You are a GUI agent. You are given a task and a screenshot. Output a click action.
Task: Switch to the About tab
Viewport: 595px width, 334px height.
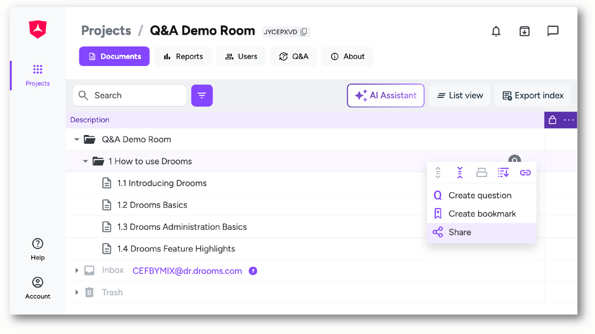pos(348,56)
